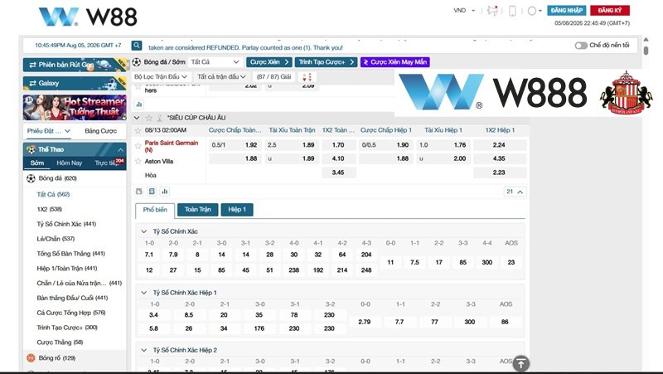663x374 pixels.
Task: Click the Bóng đá soccer icon in sidebar
Action: click(x=31, y=178)
